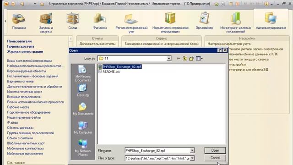Image resolution: width=293 pixels, height=165 pixels.
Task: Open the Нормативно-справочная информация section
Action: point(170,23)
